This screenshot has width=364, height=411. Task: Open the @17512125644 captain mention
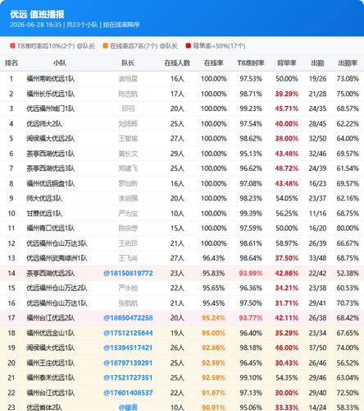point(128,333)
